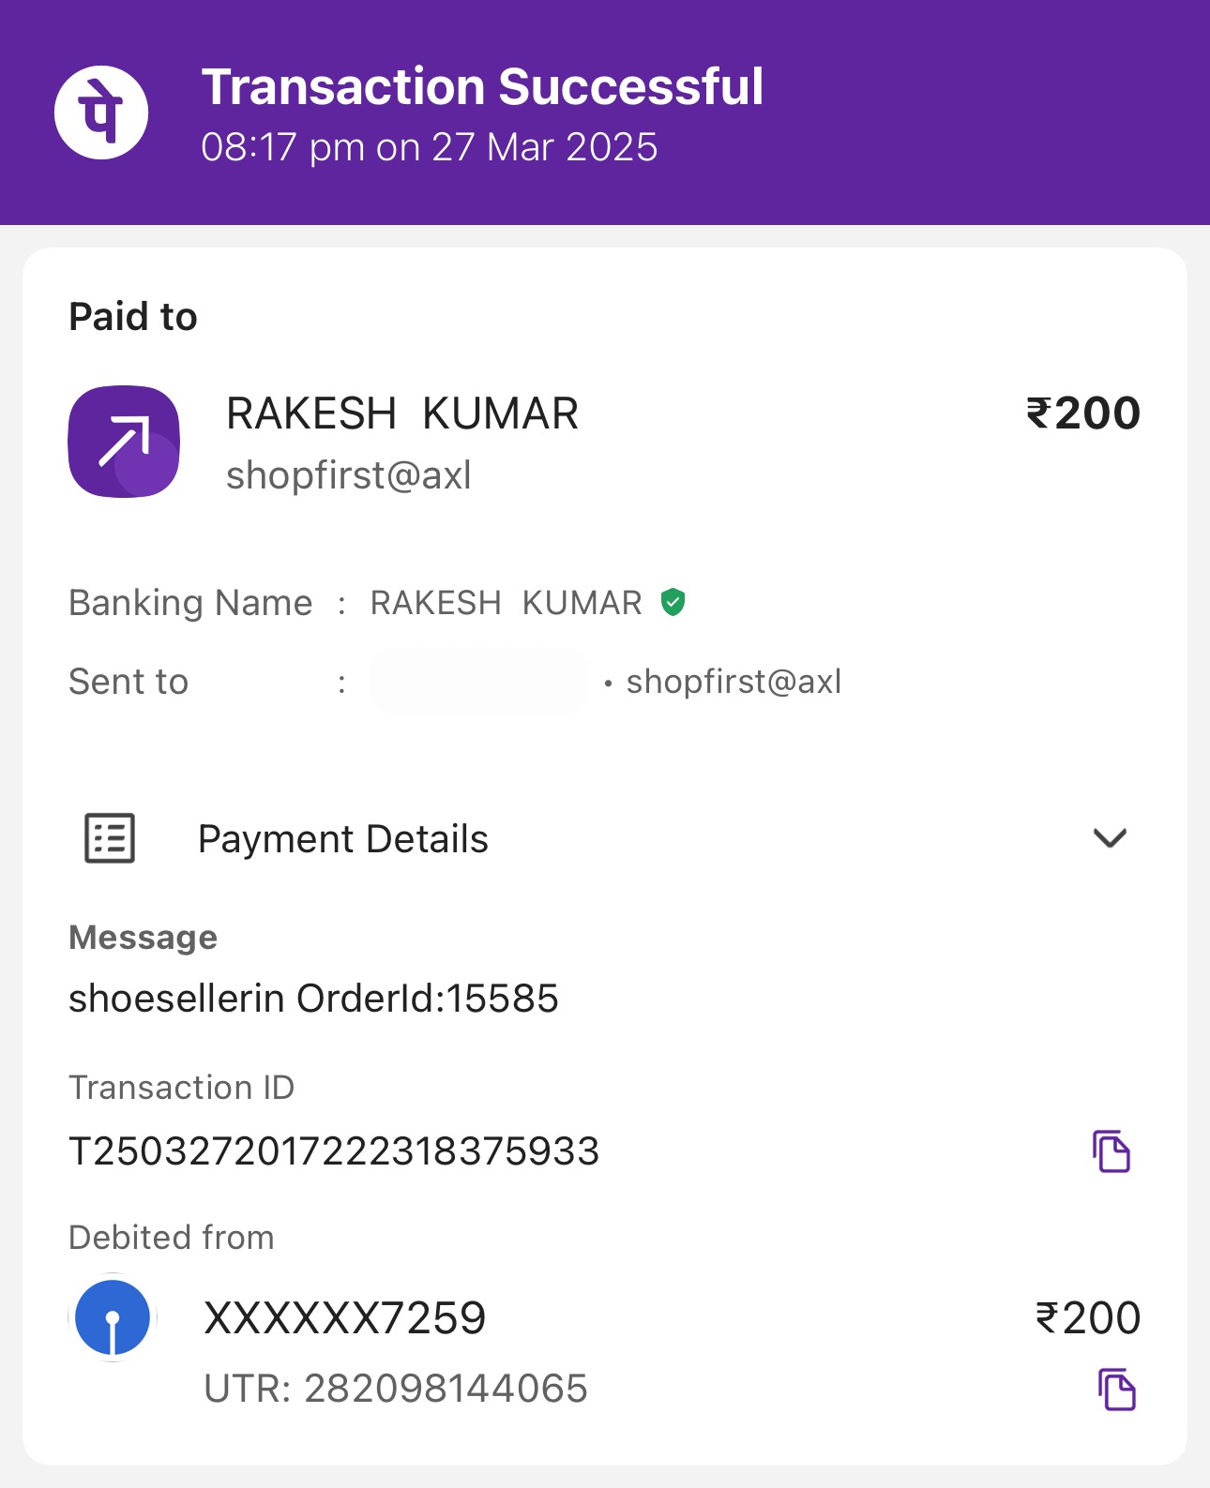Click the Banking Name RAKESH KUMAR value
1210x1488 pixels.
[x=507, y=603]
